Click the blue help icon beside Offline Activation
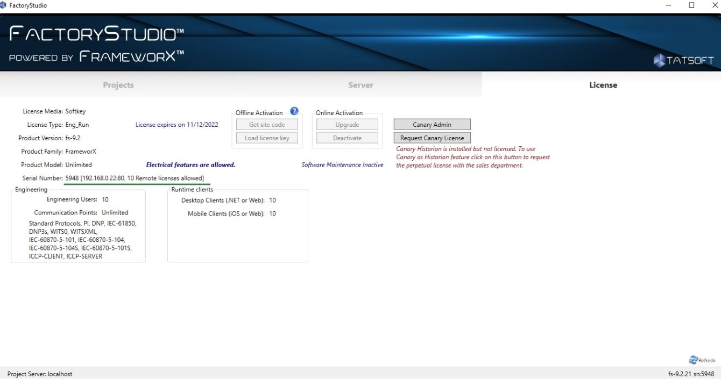 [x=294, y=111]
